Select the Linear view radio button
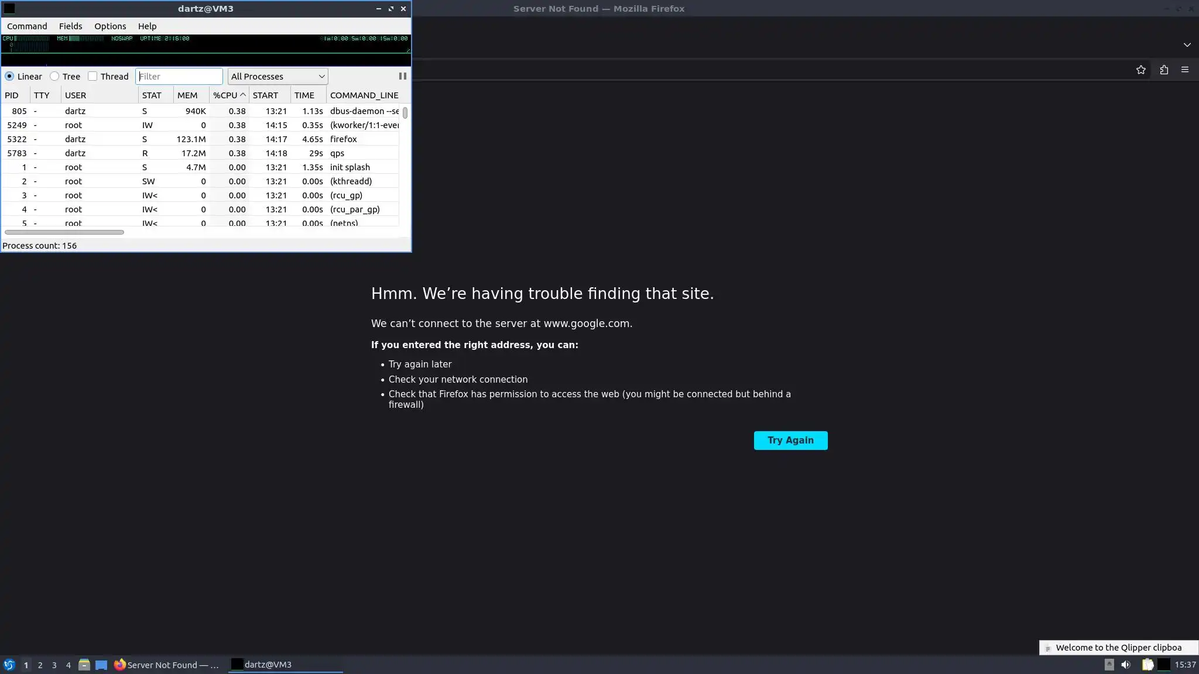Screen dimensions: 1199x674 click(9, 77)
